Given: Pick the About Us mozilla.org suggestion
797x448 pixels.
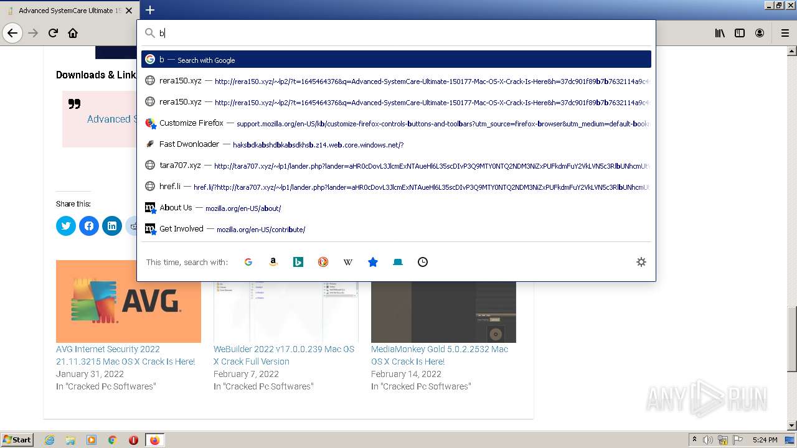Looking at the screenshot, I should click(x=396, y=208).
